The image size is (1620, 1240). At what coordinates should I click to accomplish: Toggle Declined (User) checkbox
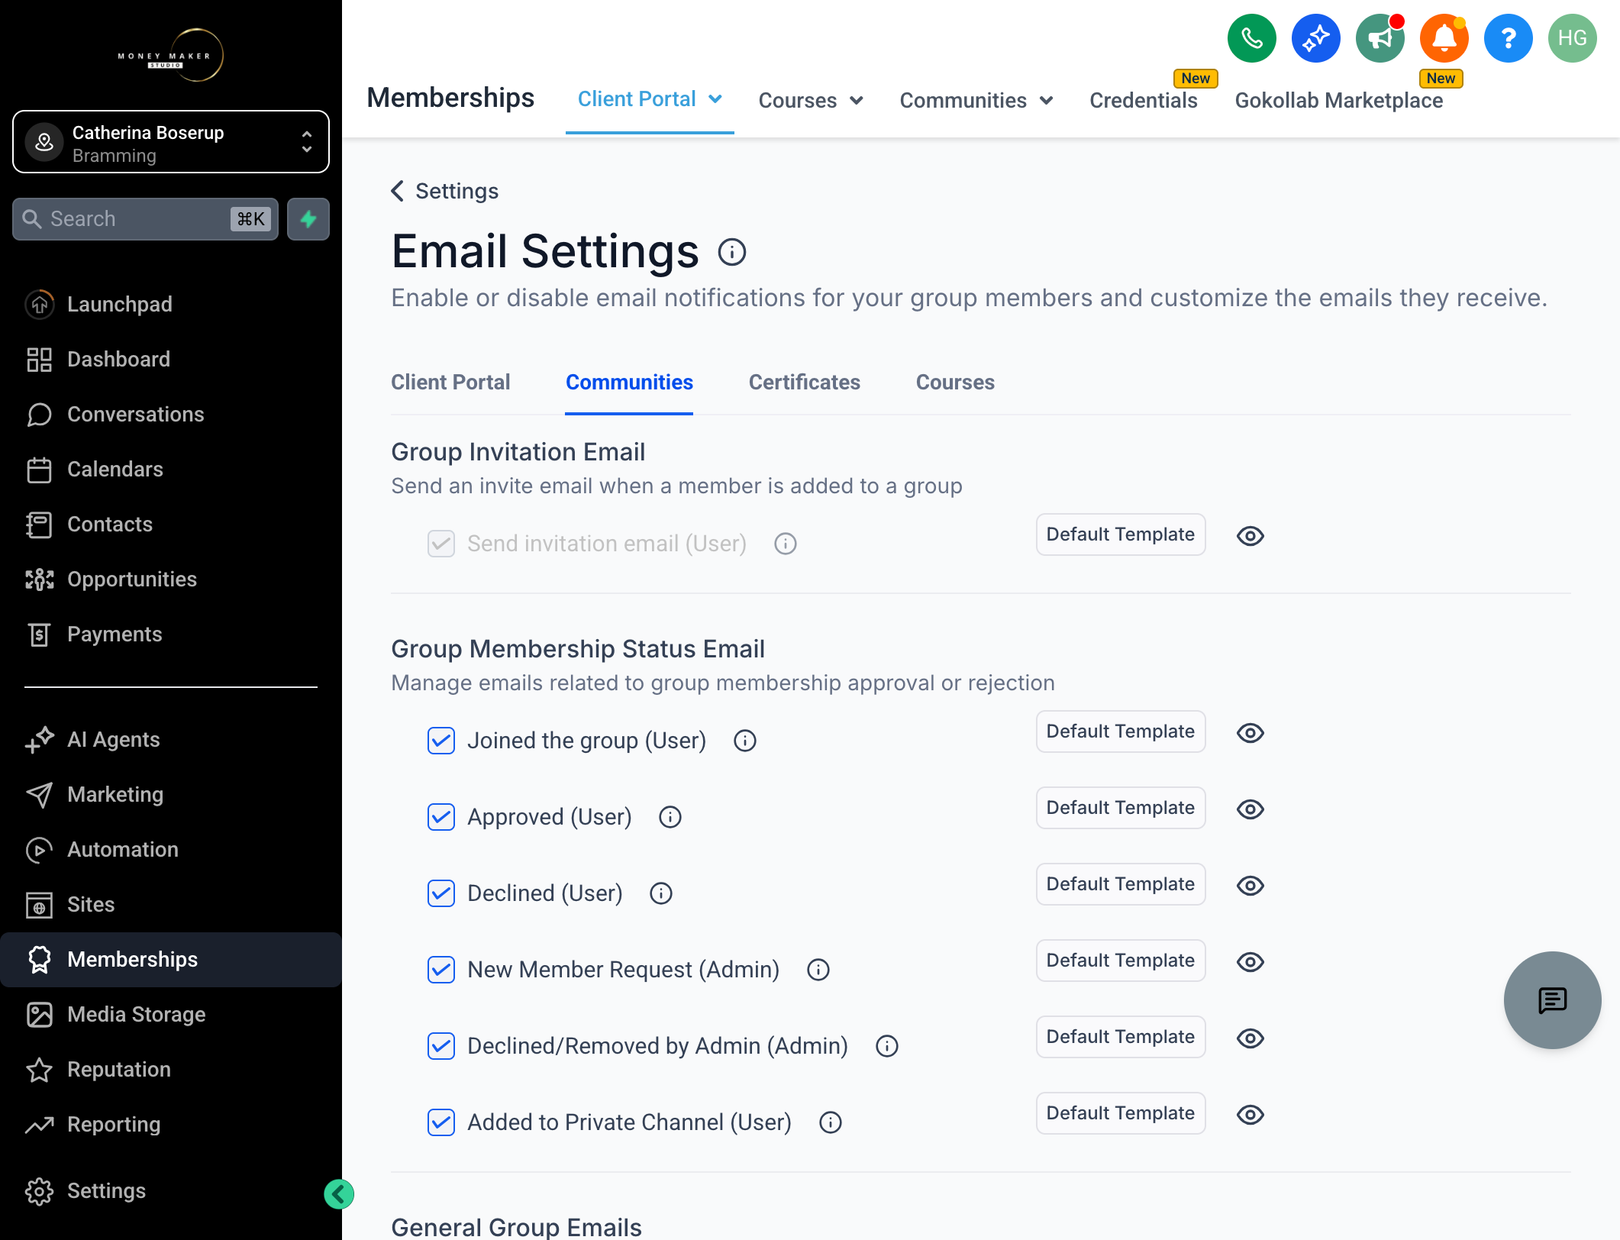point(441,893)
